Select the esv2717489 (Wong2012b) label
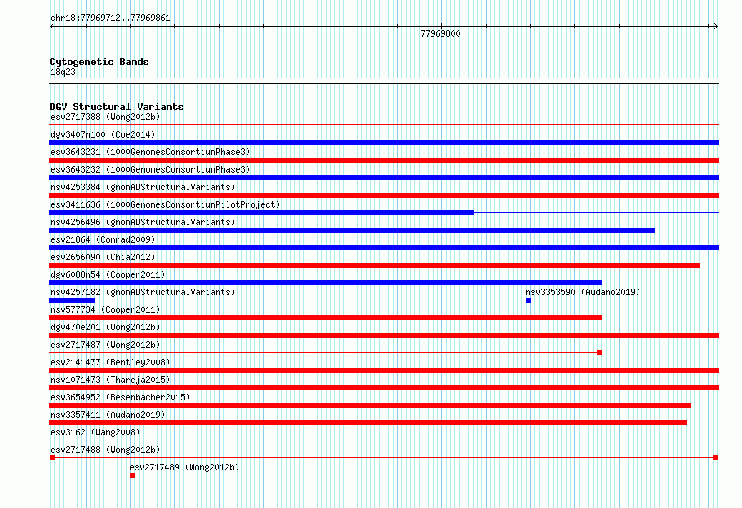This screenshot has width=742, height=508. (184, 467)
